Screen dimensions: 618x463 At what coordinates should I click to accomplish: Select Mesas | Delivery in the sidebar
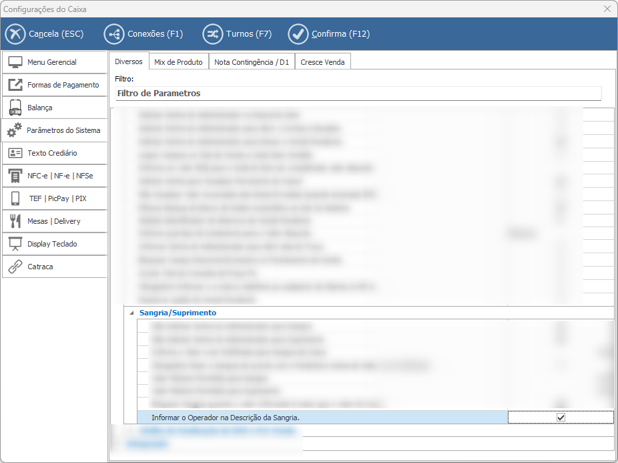point(54,221)
